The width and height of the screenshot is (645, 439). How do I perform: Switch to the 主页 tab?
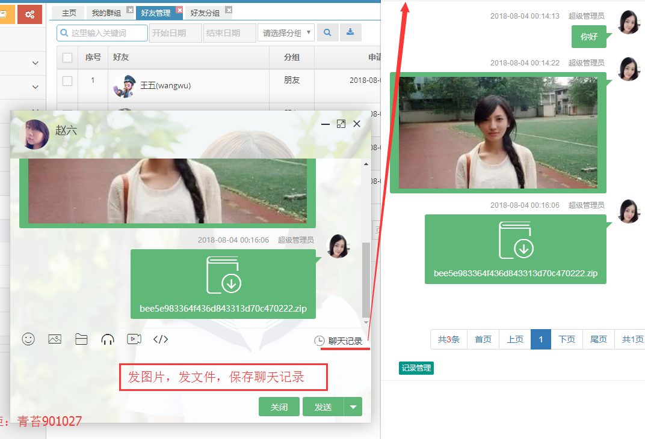(69, 13)
